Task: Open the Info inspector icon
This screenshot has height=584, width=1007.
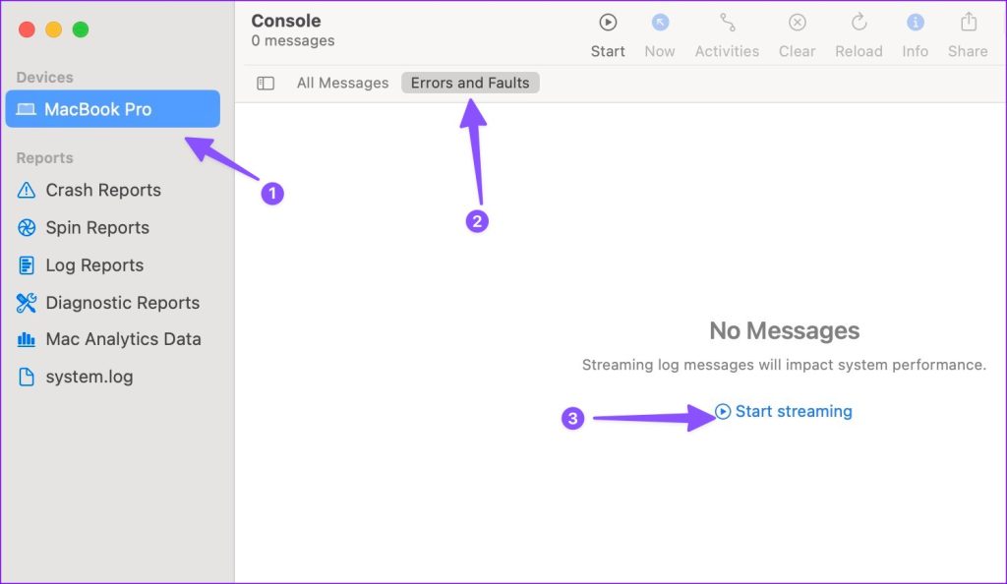Action: (915, 23)
